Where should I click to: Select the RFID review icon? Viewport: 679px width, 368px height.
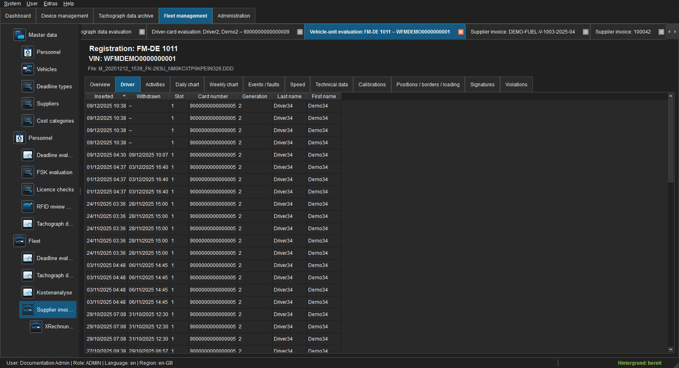click(x=28, y=206)
